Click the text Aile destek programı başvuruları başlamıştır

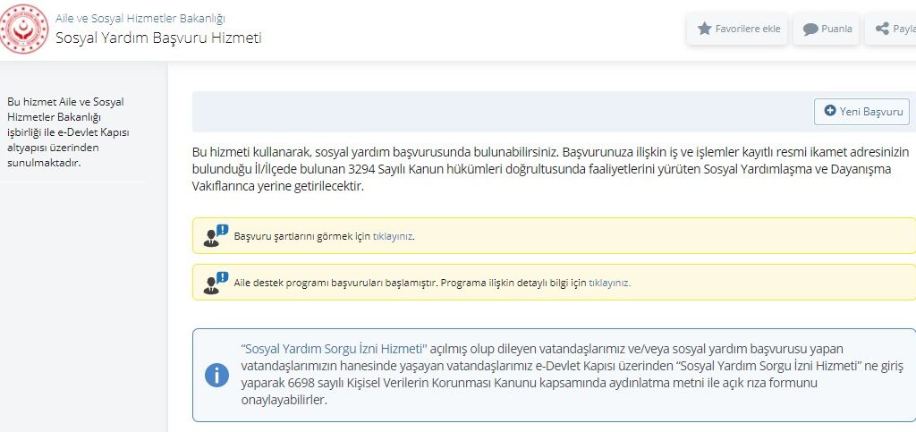click(336, 284)
